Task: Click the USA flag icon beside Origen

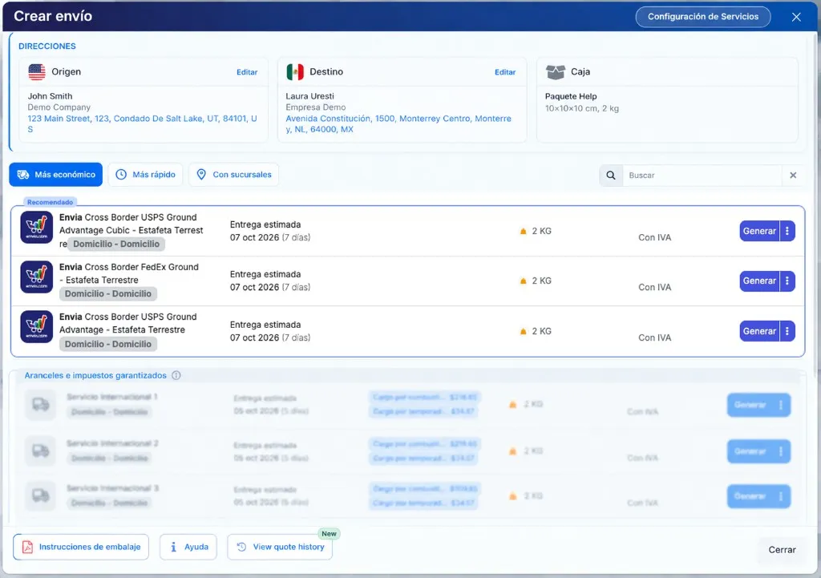Action: [x=37, y=71]
